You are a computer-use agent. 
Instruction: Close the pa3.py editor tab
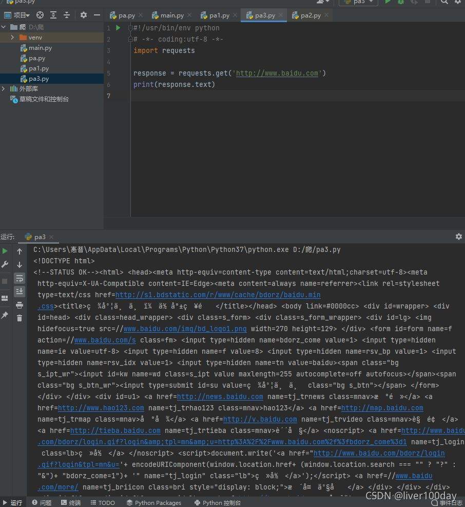click(x=281, y=15)
